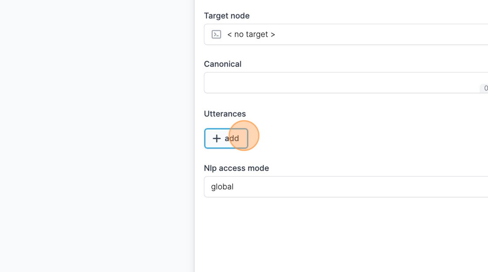This screenshot has height=272, width=488.
Task: Click the Target node label
Action: 227,16
